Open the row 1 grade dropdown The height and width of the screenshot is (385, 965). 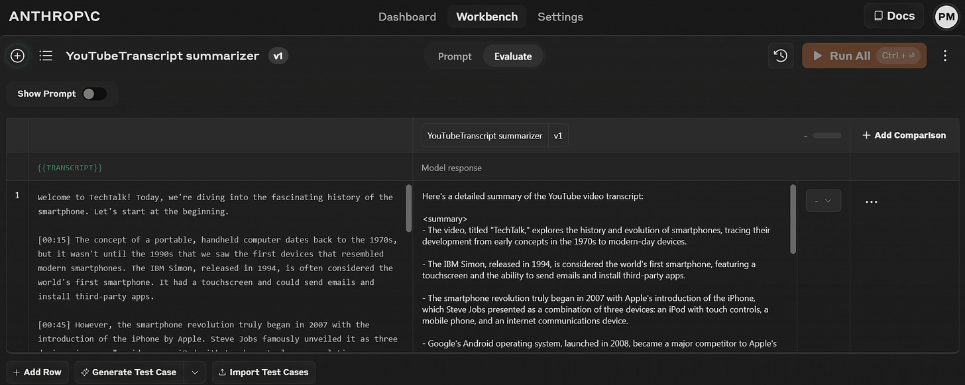(x=823, y=201)
